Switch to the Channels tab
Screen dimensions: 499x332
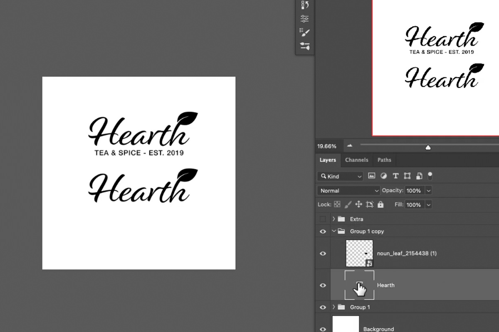[x=356, y=160]
